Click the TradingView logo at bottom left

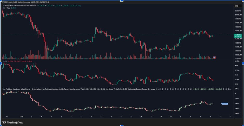pos(12,123)
